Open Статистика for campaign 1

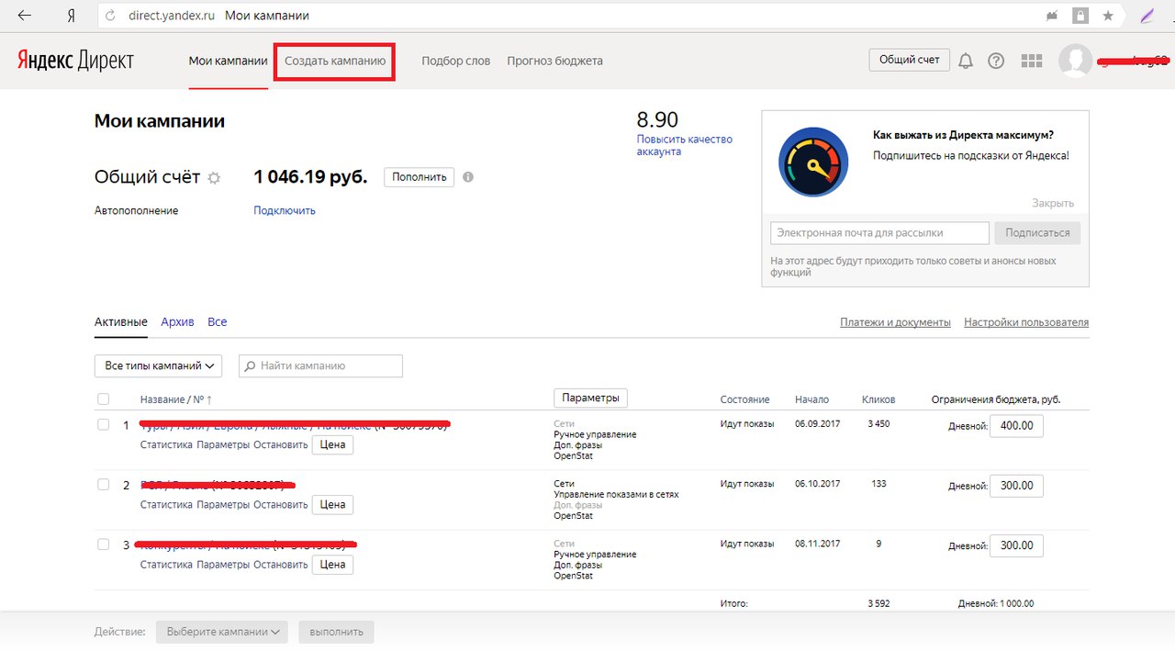click(x=166, y=444)
